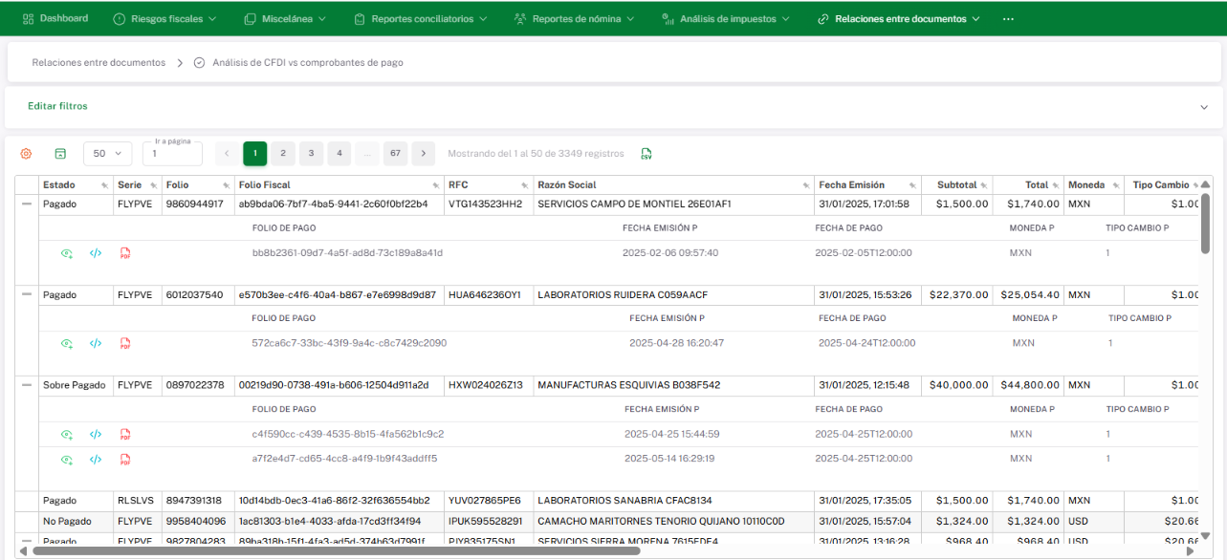Click the green archive icon beside the gear
This screenshot has width=1227, height=560.
[x=60, y=154]
